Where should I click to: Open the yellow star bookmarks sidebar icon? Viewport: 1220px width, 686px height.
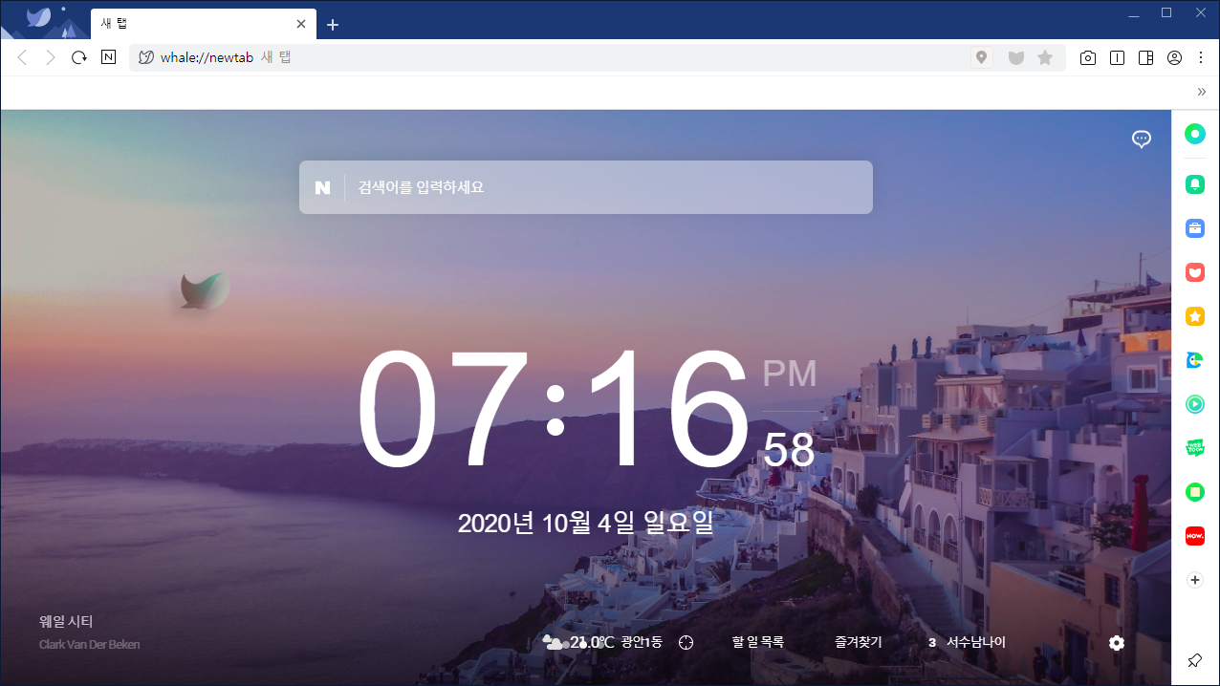click(x=1195, y=316)
